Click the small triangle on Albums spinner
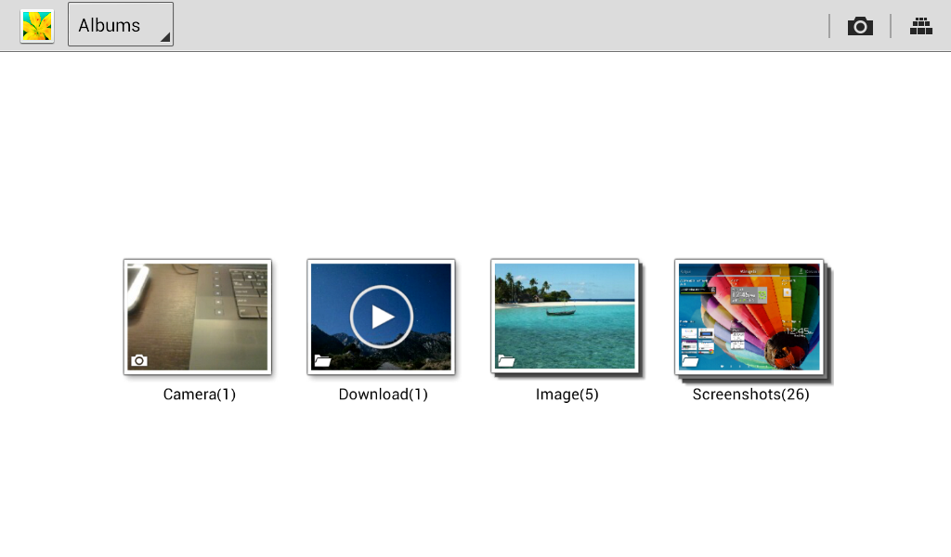Screen dimensions: 951x557 coord(164,37)
